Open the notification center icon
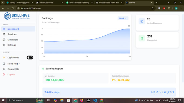This screenshot has height=103, width=184. (180, 100)
